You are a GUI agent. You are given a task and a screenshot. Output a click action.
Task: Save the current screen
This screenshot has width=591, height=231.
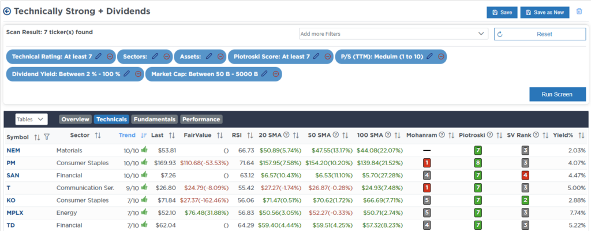tap(502, 13)
